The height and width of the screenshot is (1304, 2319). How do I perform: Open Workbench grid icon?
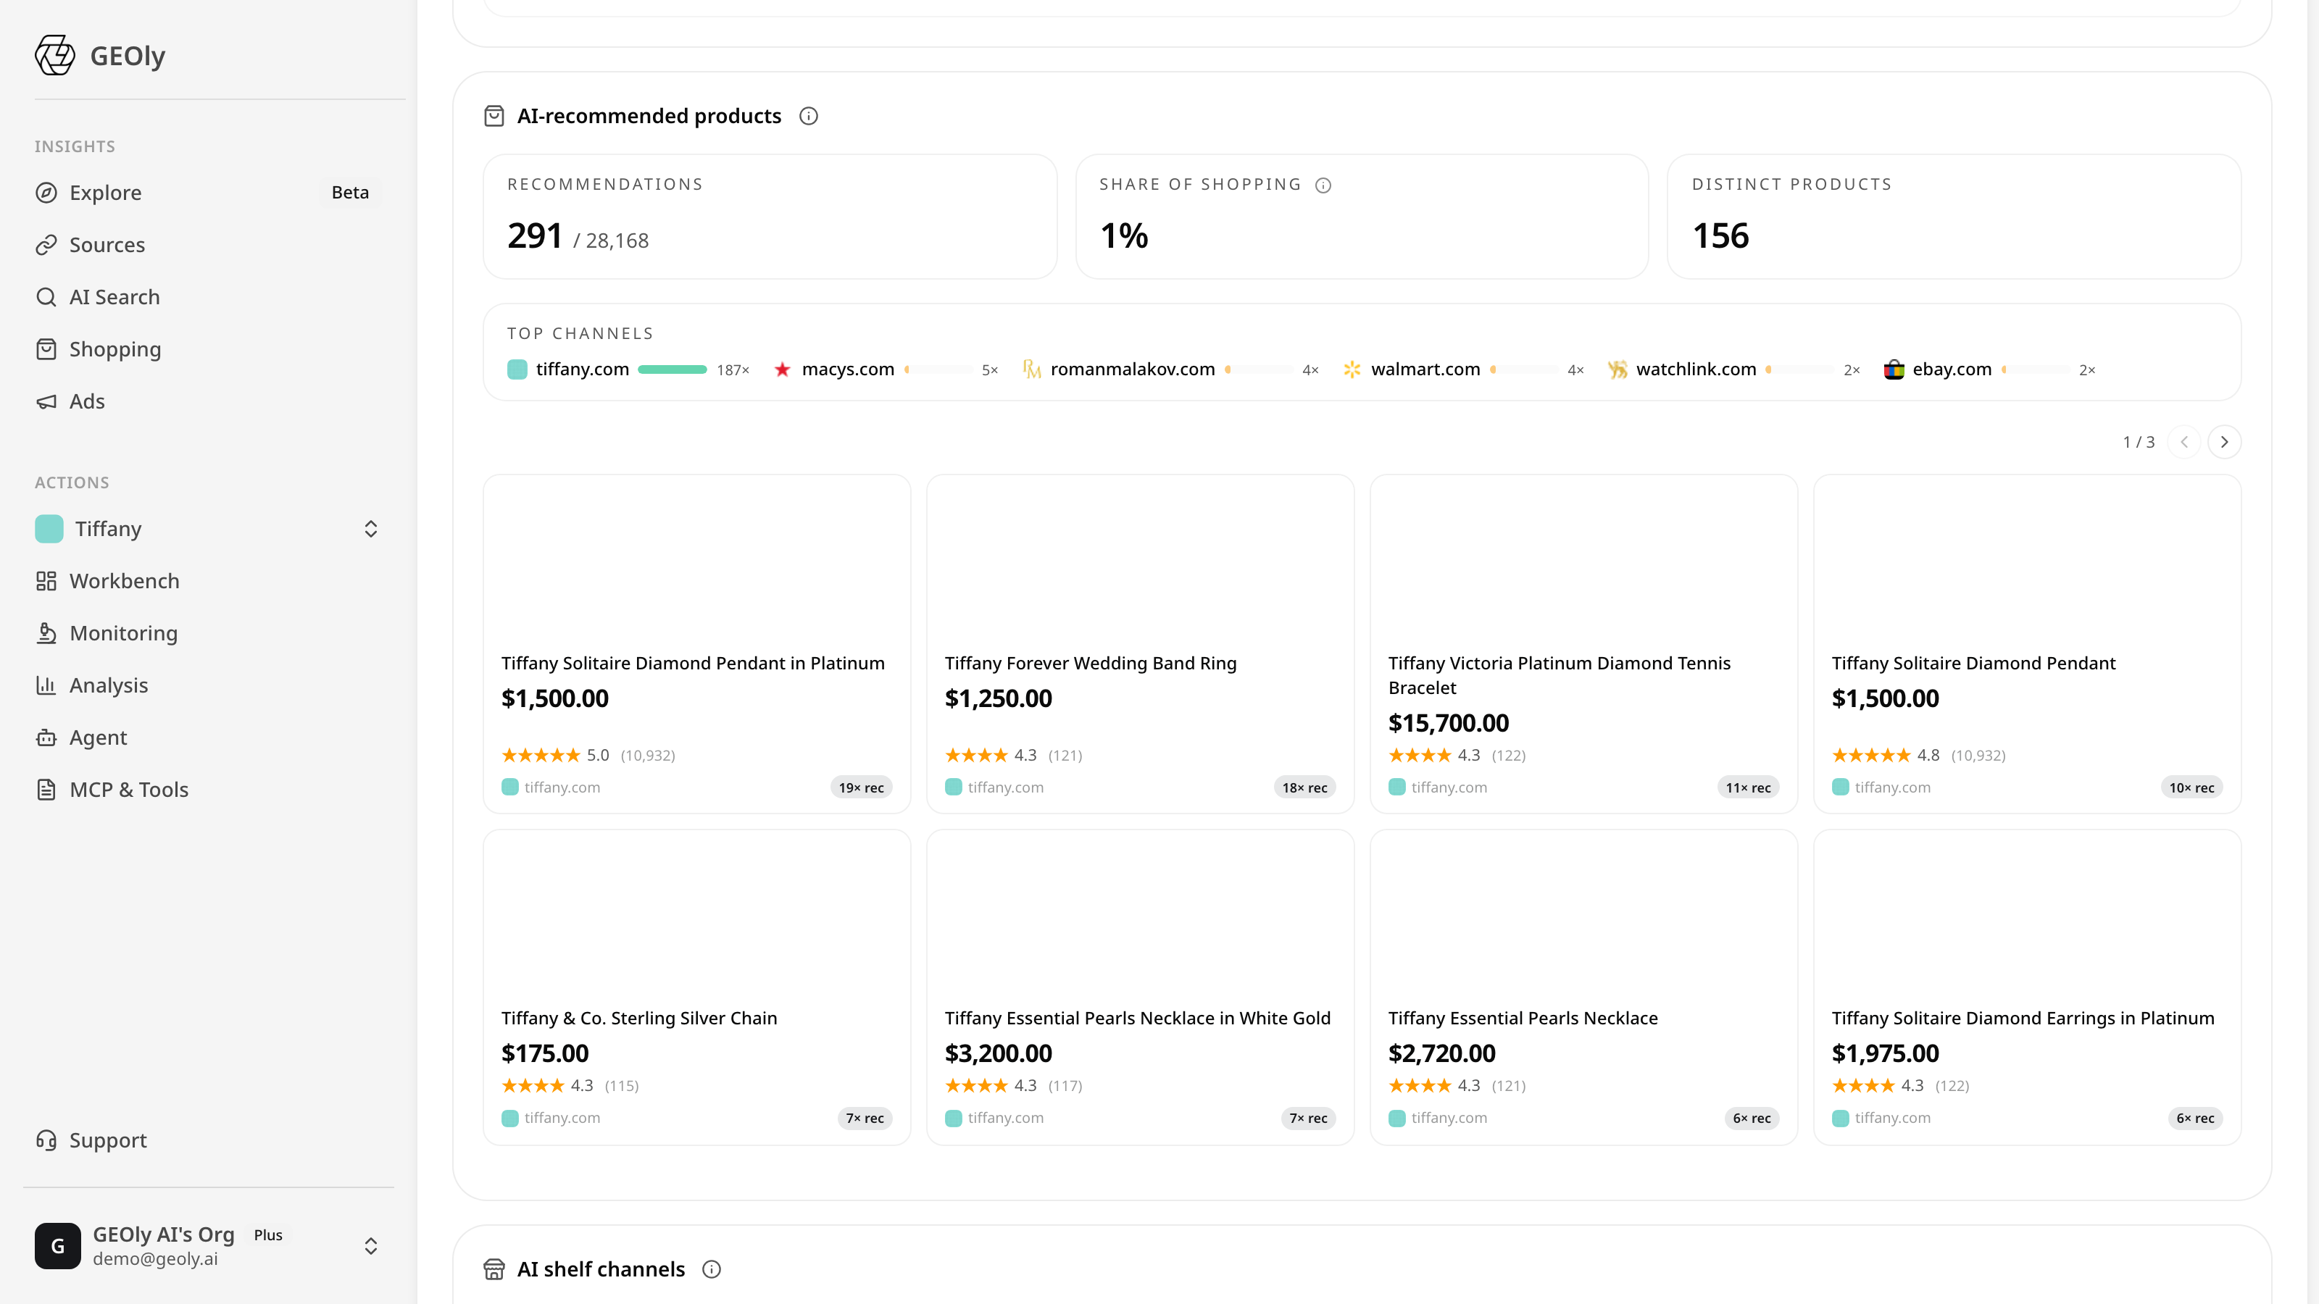coord(46,581)
